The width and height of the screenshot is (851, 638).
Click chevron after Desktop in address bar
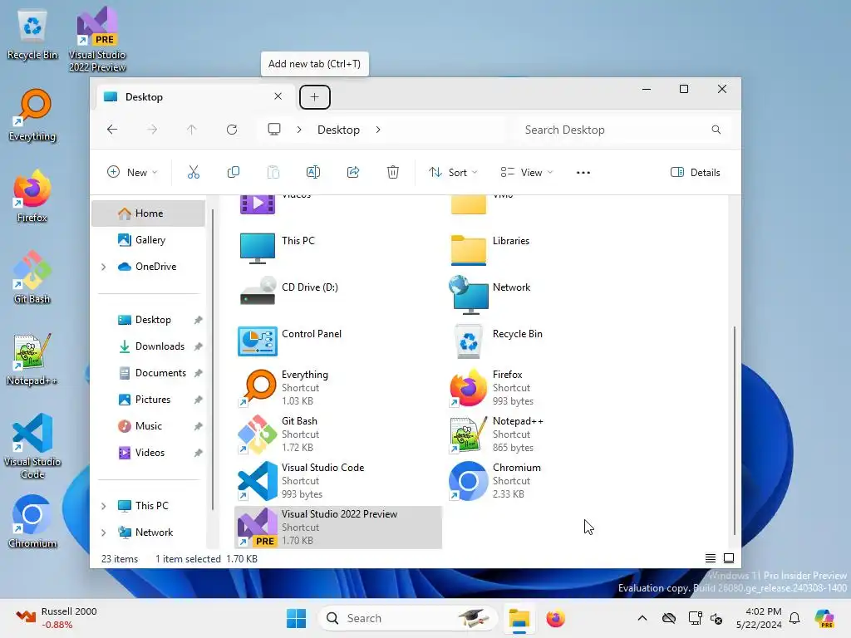tap(378, 130)
